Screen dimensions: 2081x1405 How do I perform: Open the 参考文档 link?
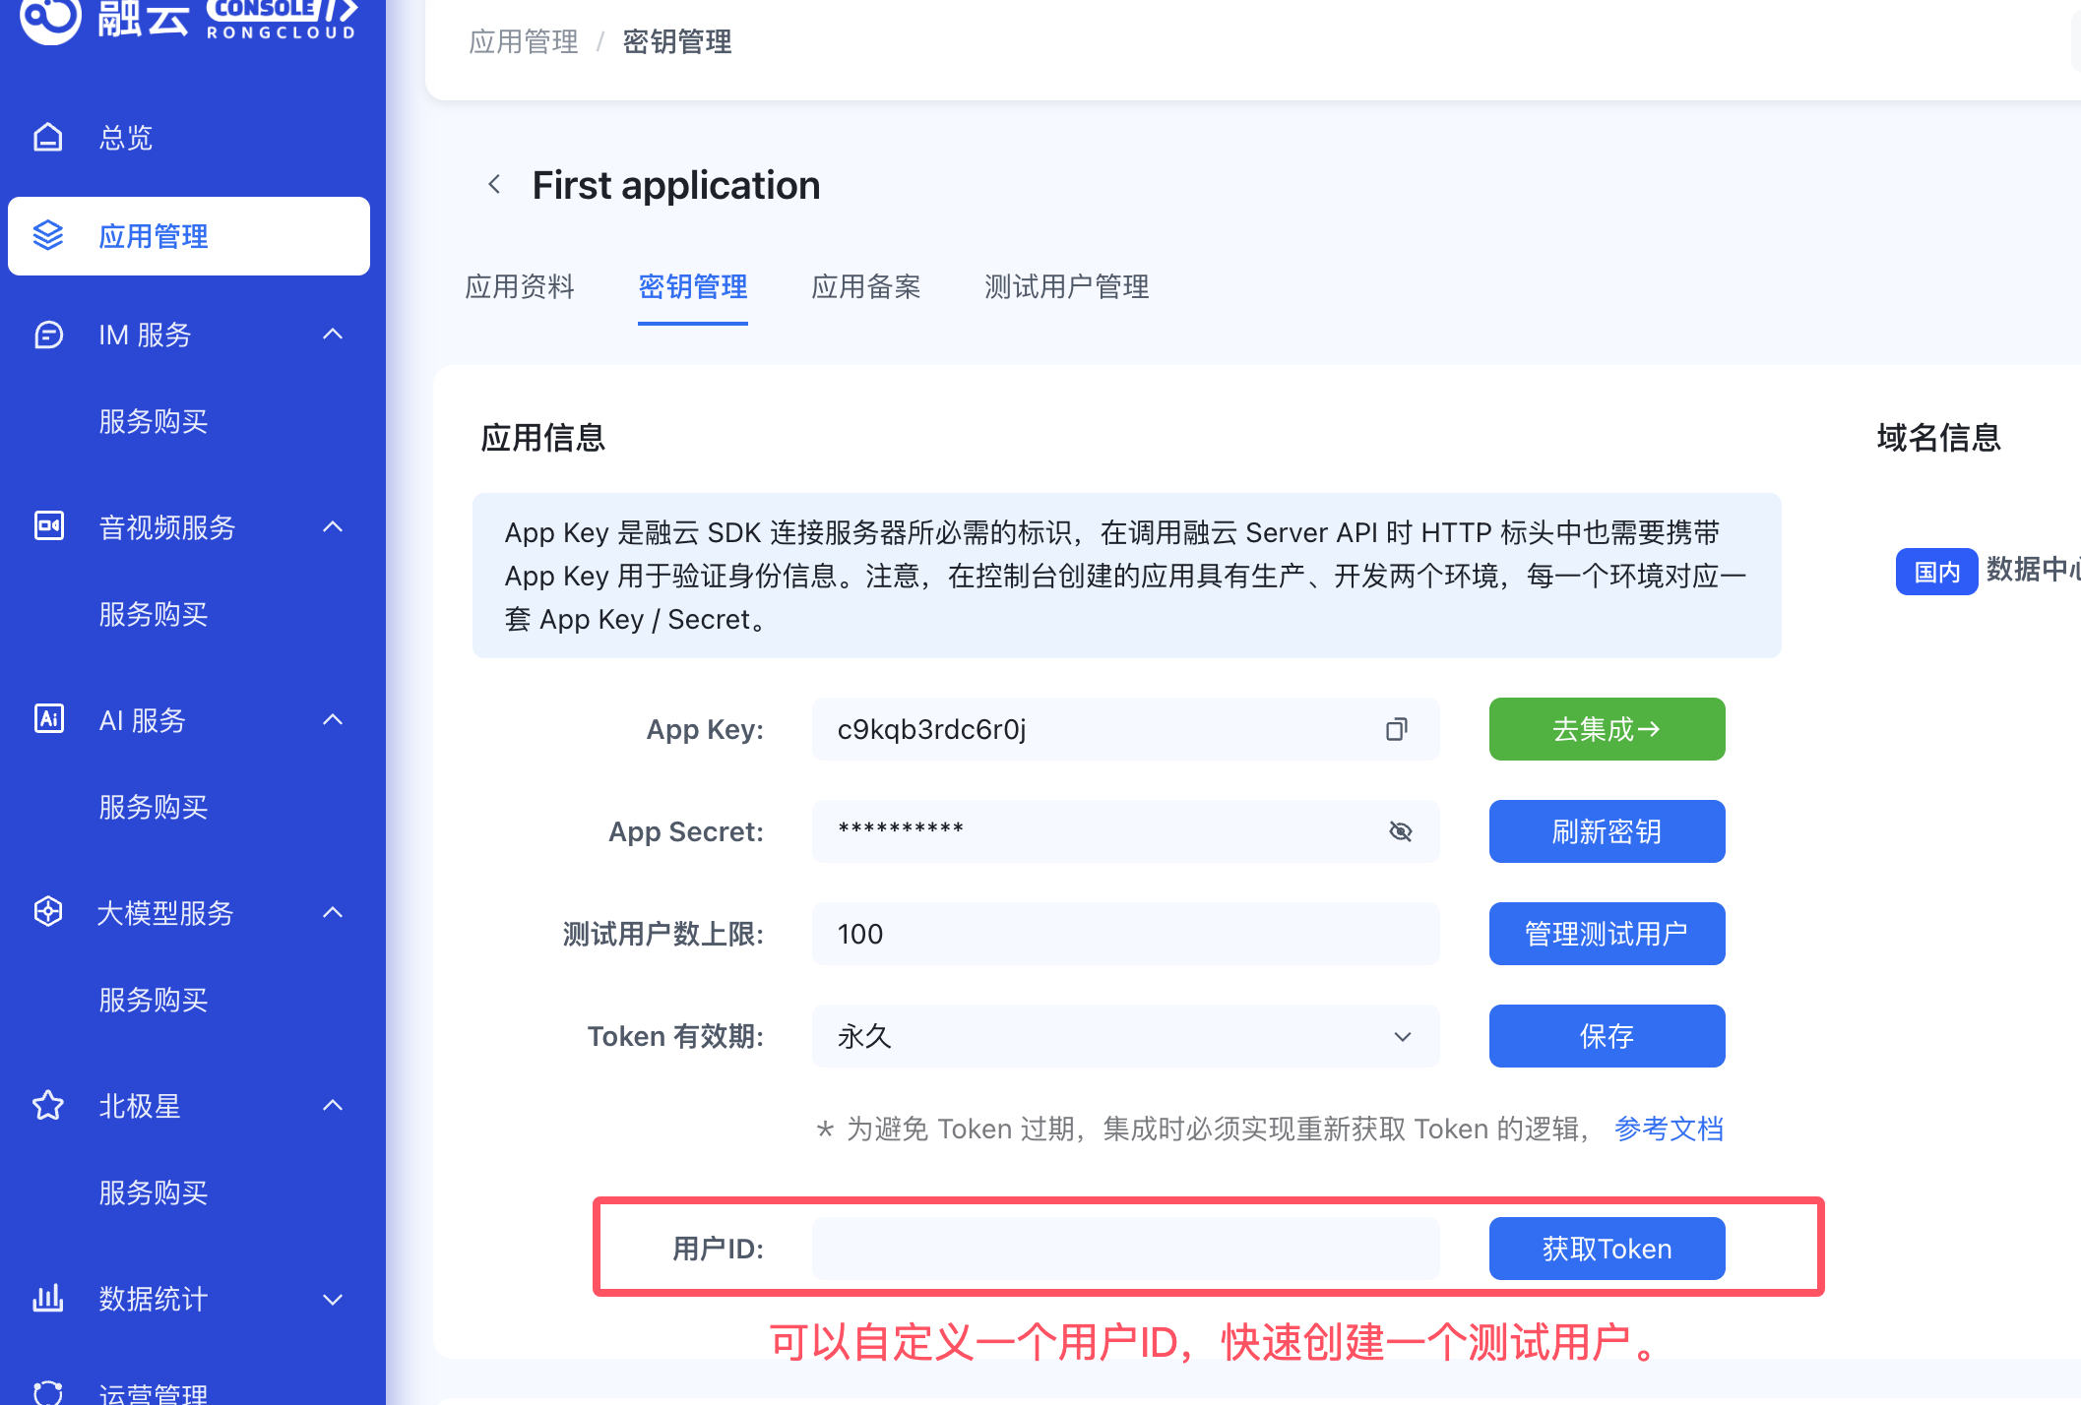(1670, 1129)
